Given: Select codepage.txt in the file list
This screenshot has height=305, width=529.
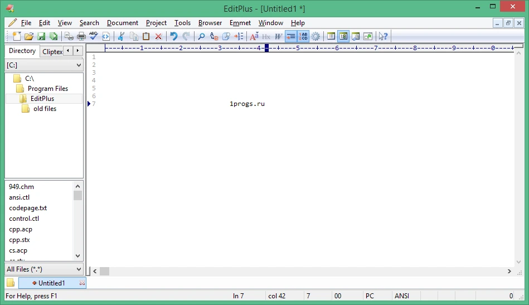Looking at the screenshot, I should (x=28, y=208).
